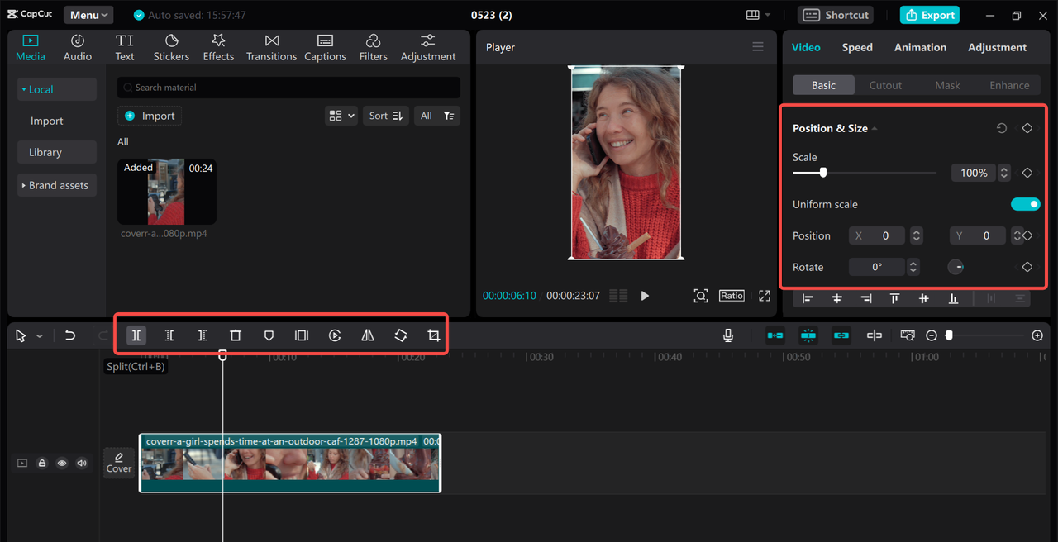Viewport: 1058px width, 542px height.
Task: Open the layout switcher dropdown in title bar
Action: [x=758, y=15]
